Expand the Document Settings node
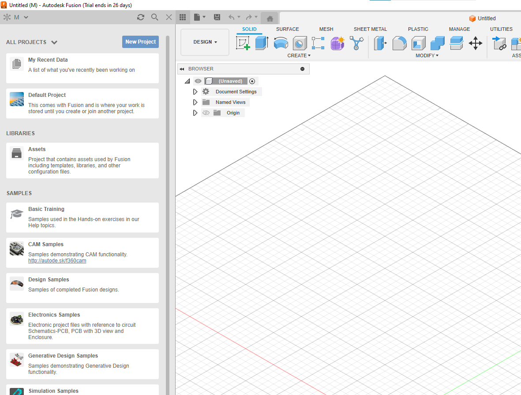This screenshot has height=395, width=521. tap(195, 92)
